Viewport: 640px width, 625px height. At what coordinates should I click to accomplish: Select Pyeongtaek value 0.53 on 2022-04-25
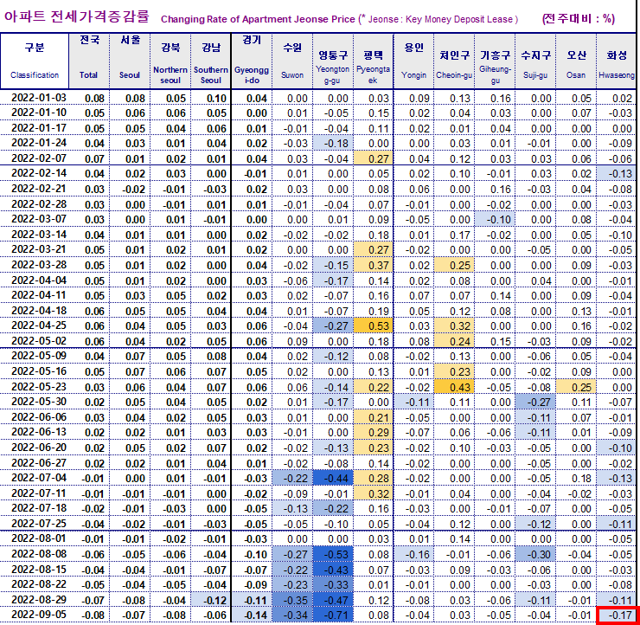[x=374, y=326]
